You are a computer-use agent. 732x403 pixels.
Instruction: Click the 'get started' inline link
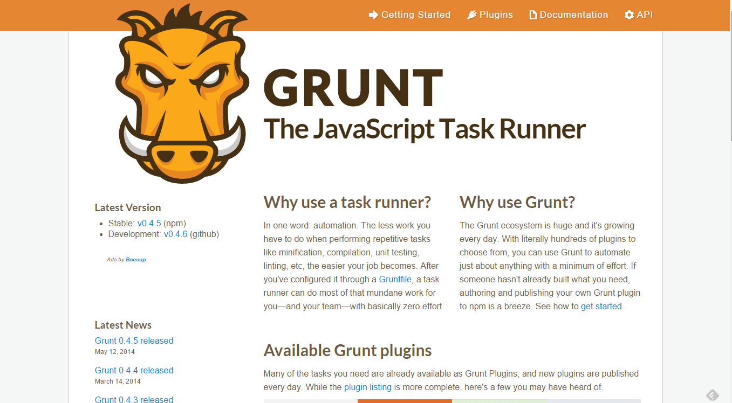point(601,306)
